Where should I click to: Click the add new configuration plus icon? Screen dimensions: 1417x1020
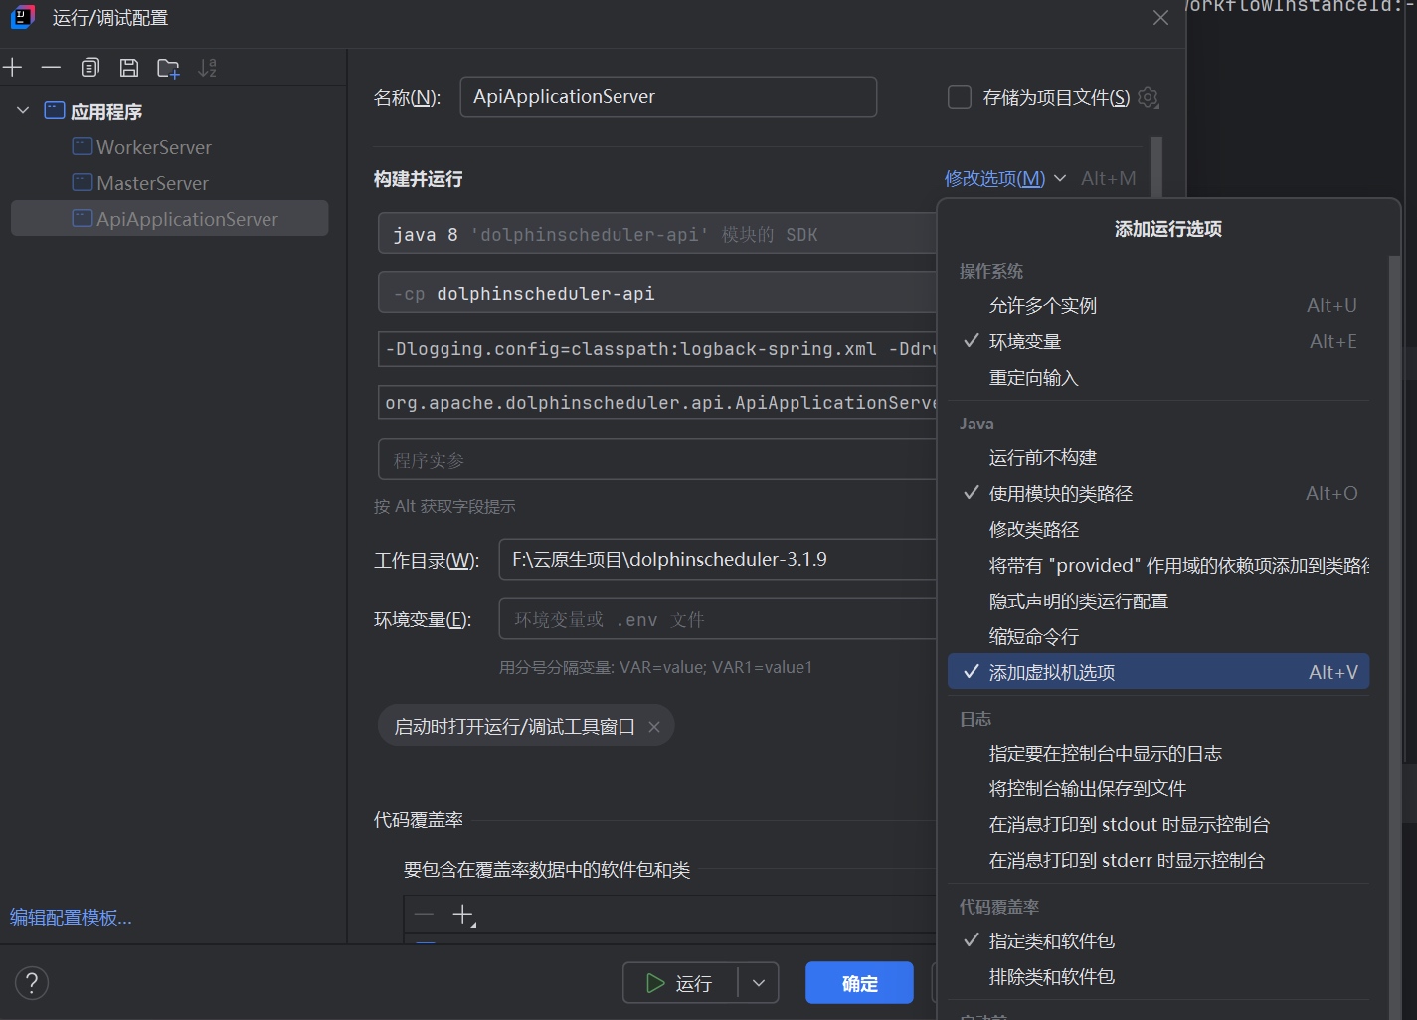(13, 68)
